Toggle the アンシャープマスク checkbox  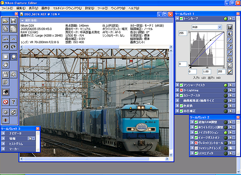pos(181,85)
